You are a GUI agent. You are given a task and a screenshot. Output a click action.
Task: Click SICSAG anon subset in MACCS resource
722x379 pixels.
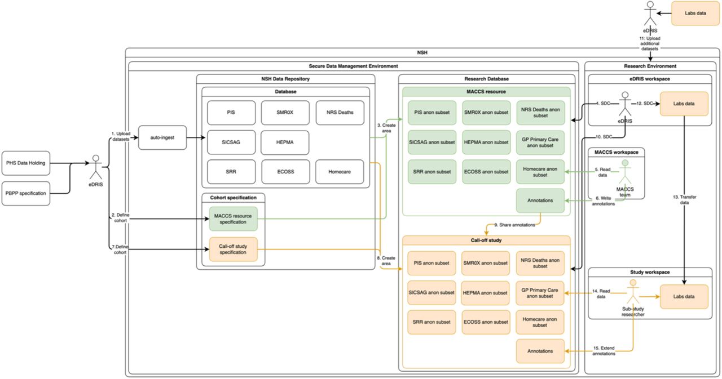[432, 142]
